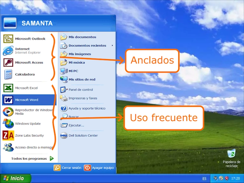Click the Ejecutar run icon
The width and height of the screenshot is (244, 183).
click(64, 125)
